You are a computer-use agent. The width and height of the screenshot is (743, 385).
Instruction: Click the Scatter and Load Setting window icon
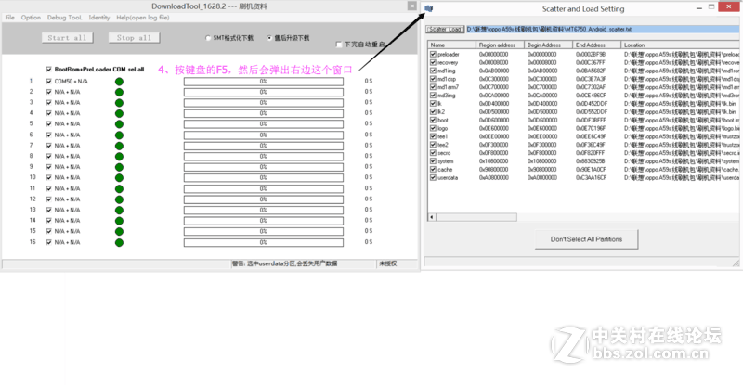429,8
